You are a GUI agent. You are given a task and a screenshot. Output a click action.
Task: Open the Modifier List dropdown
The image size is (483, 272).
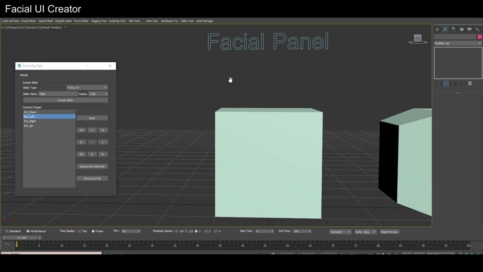pyautogui.click(x=457, y=43)
